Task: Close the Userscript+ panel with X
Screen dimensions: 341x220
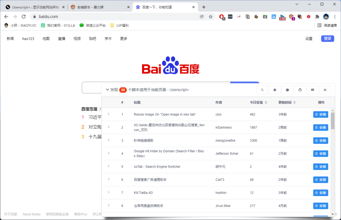Action: [x=325, y=90]
